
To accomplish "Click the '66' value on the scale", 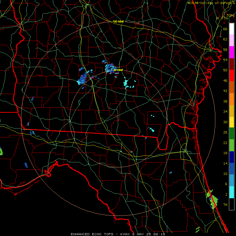I will coord(225,29).
